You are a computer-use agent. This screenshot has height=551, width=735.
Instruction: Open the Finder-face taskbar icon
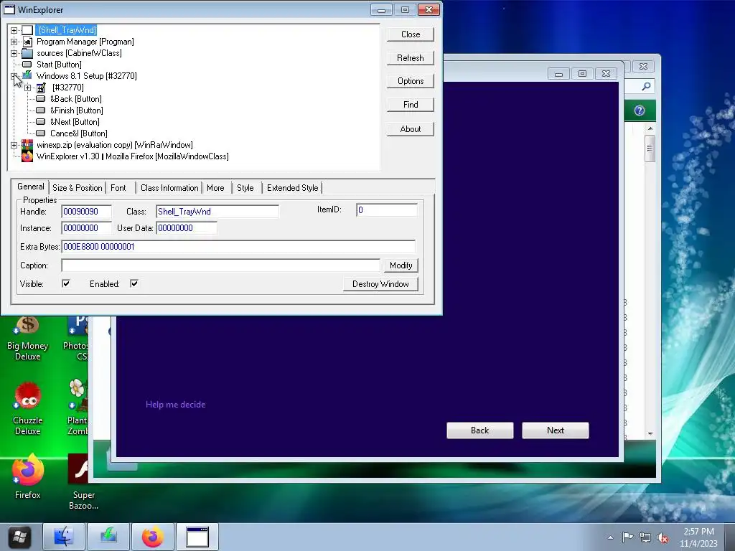coord(64,537)
